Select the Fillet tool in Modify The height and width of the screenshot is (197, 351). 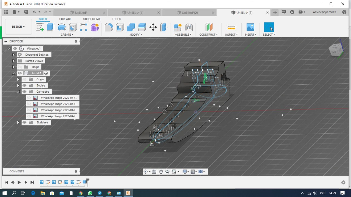[x=109, y=27]
